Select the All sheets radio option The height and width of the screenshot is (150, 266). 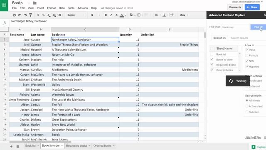coord(247,100)
